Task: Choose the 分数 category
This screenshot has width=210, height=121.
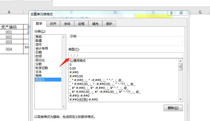Action: point(48,64)
